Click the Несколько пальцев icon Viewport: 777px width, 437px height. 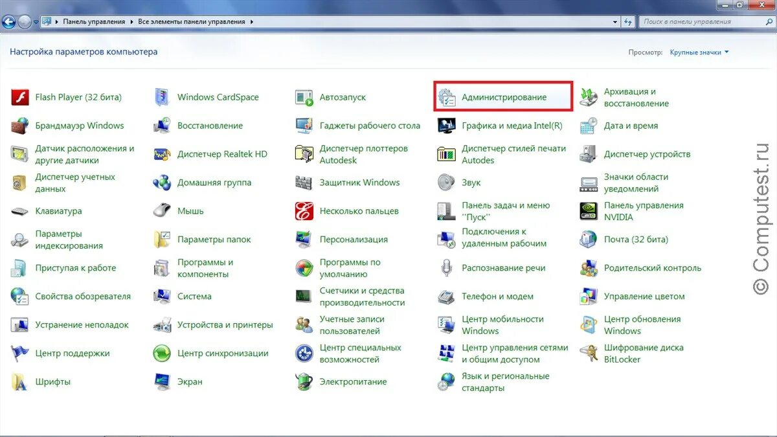pos(304,211)
